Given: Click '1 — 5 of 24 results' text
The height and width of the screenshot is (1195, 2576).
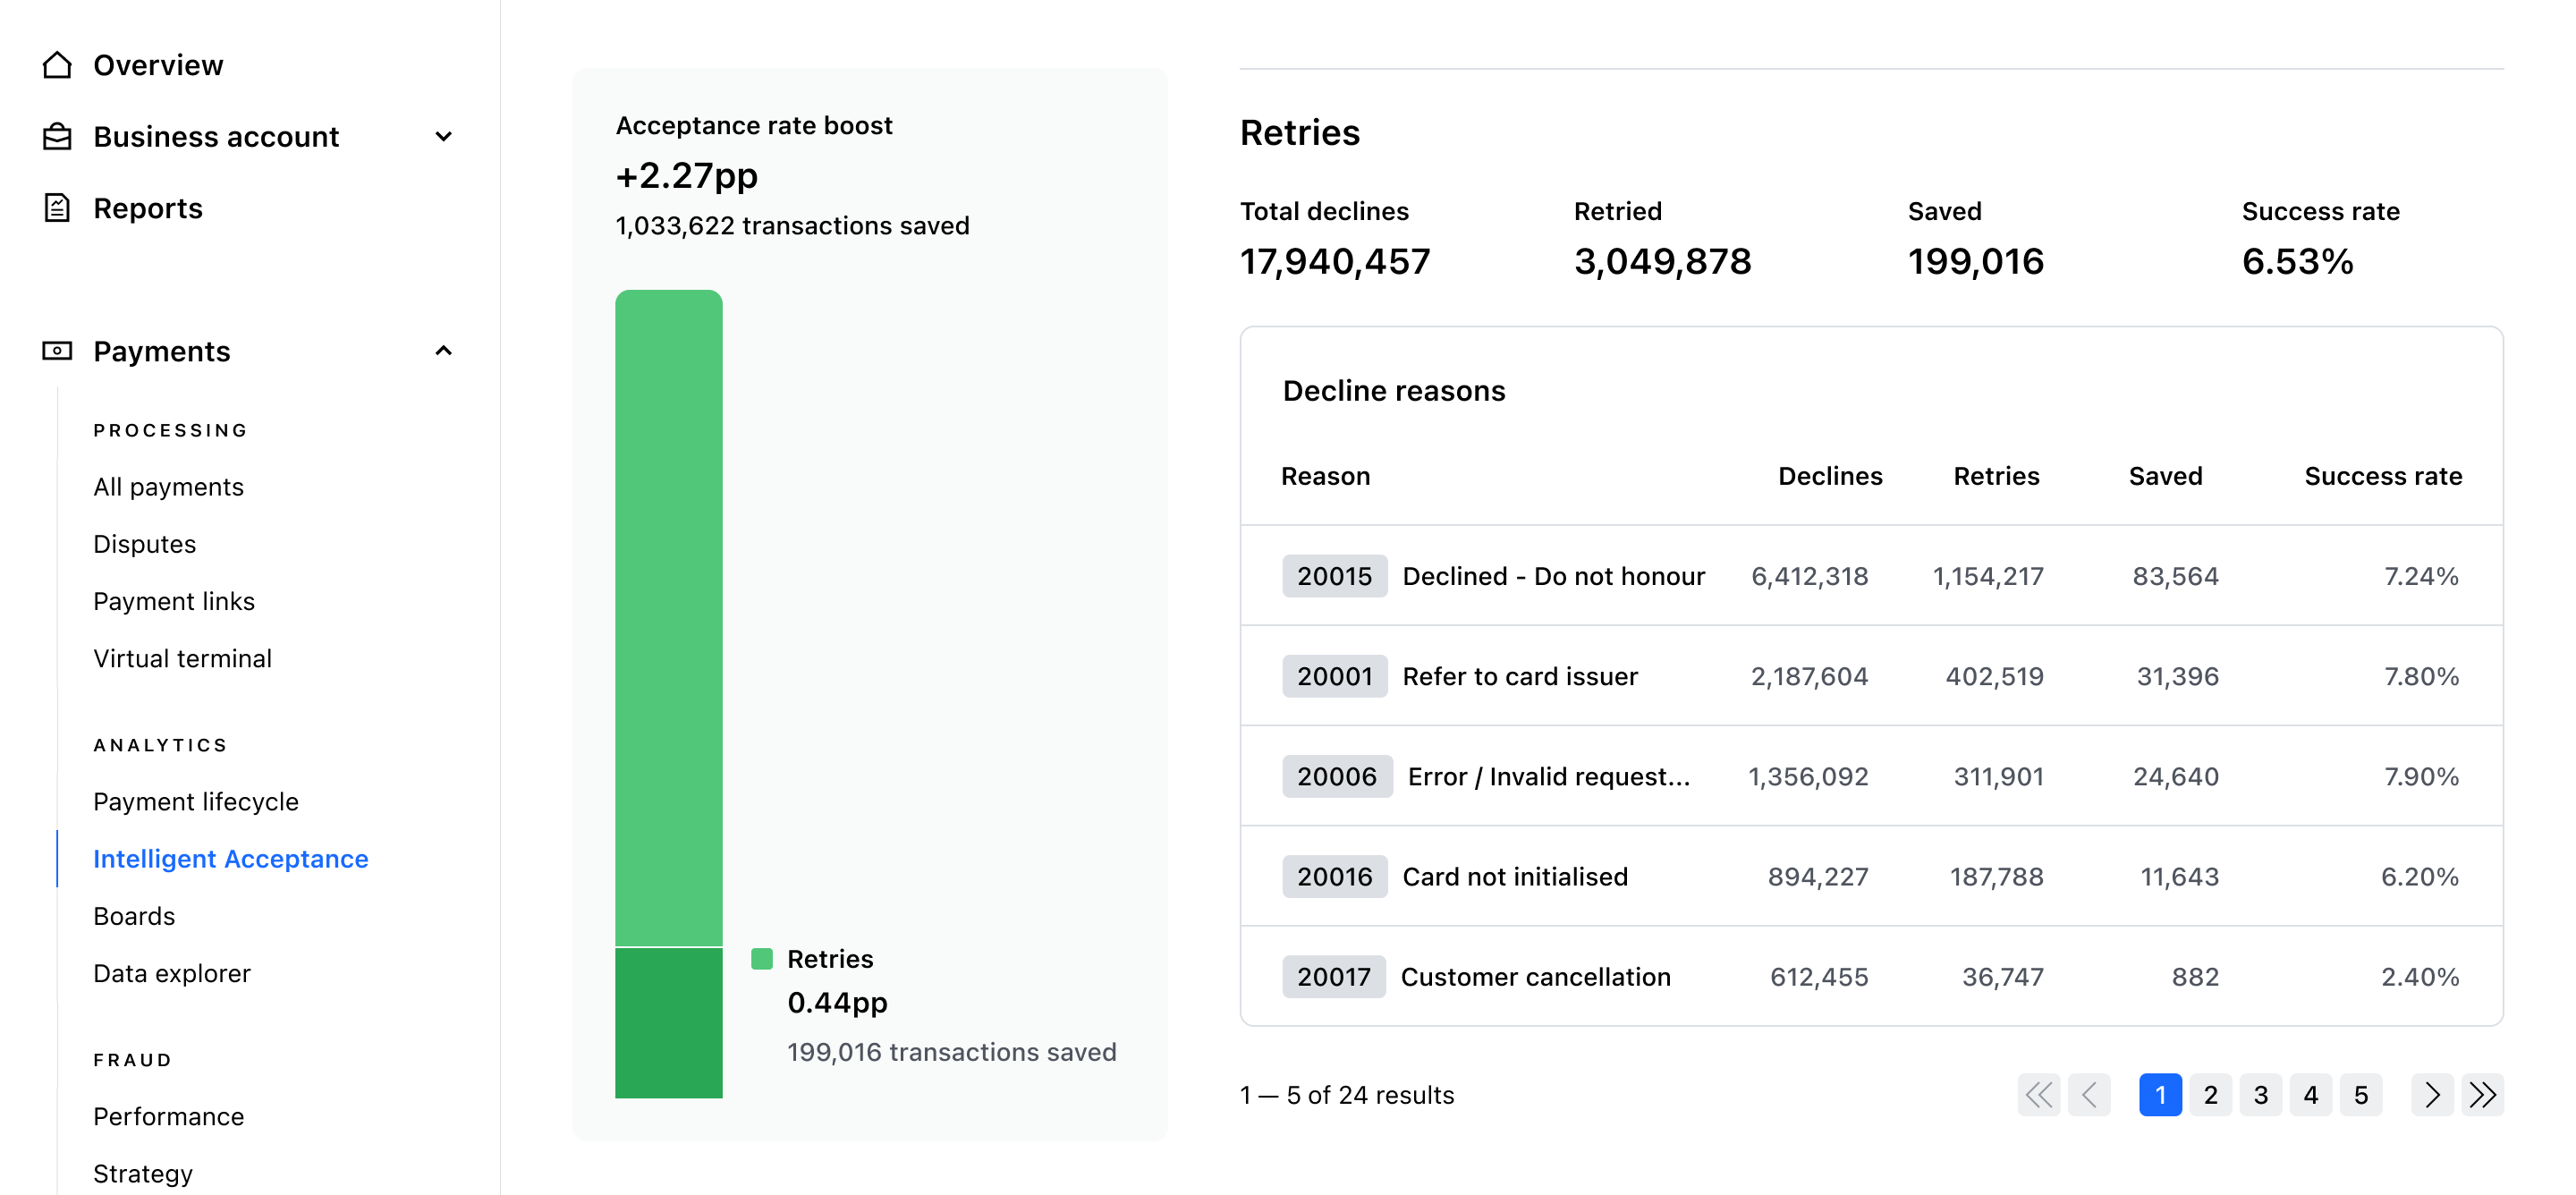Looking at the screenshot, I should [1347, 1095].
